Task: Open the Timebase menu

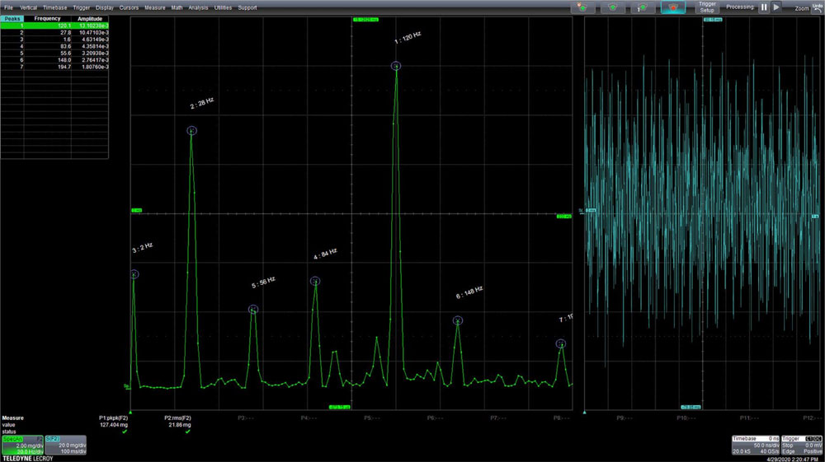Action: click(54, 7)
